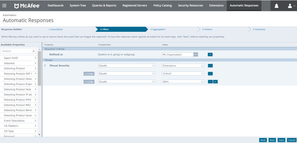Select Detecting Product Engine property
The height and width of the screenshot is (143, 297).
[x=19, y=84]
